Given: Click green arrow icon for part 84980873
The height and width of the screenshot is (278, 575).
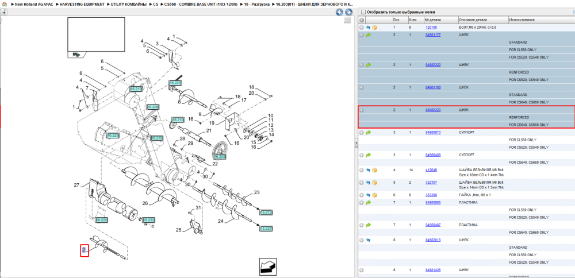Looking at the screenshot, I should (369, 132).
